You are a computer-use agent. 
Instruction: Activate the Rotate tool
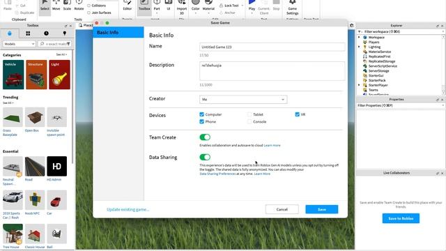(79, 6)
